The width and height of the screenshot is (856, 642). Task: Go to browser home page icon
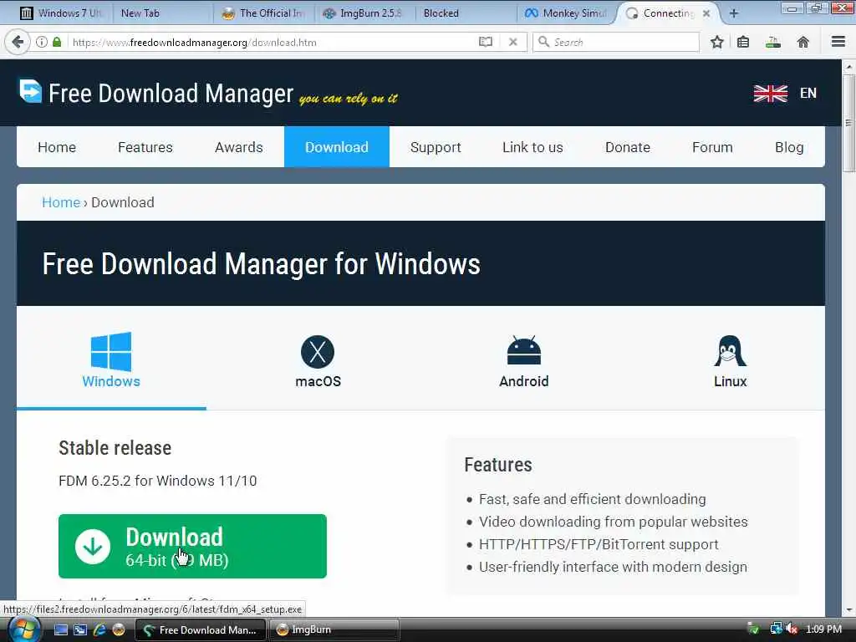point(803,42)
